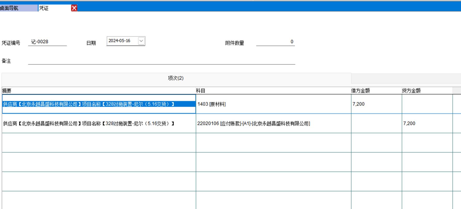
Task: Click the 凭证编号 field 记-0028
Action: tap(47, 42)
